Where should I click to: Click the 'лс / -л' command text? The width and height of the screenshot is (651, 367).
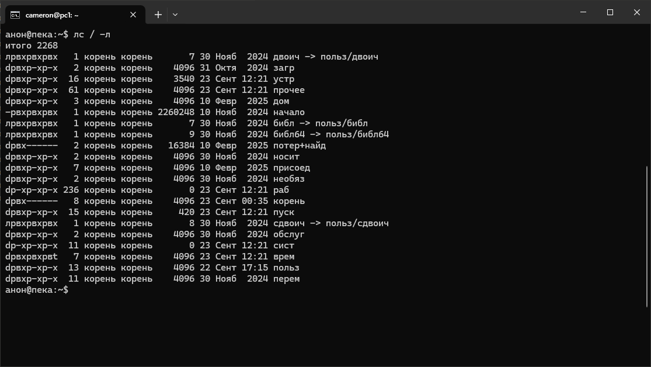(x=92, y=34)
